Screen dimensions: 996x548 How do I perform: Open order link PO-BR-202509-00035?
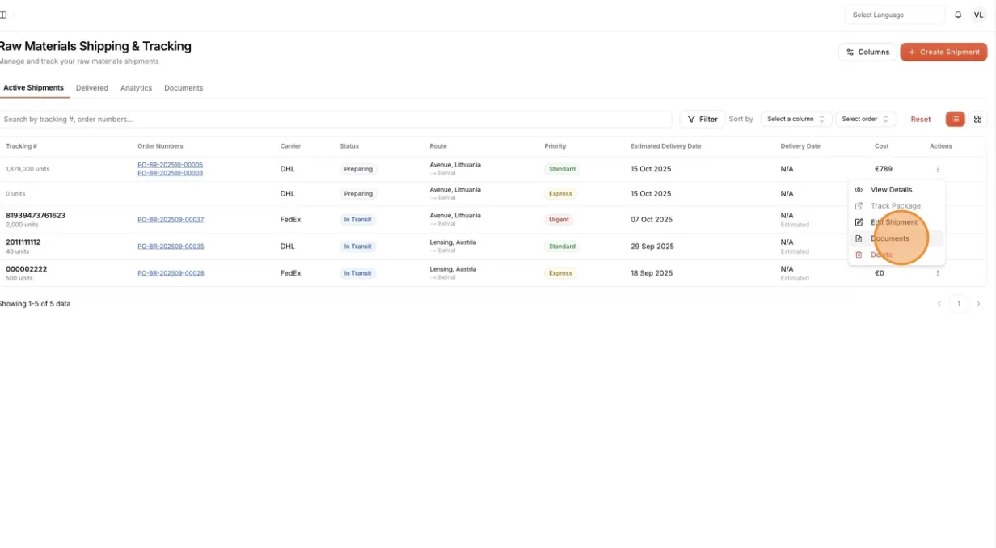[x=171, y=246]
